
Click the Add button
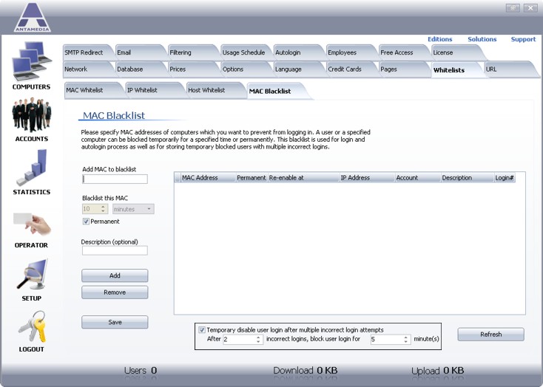coord(115,275)
